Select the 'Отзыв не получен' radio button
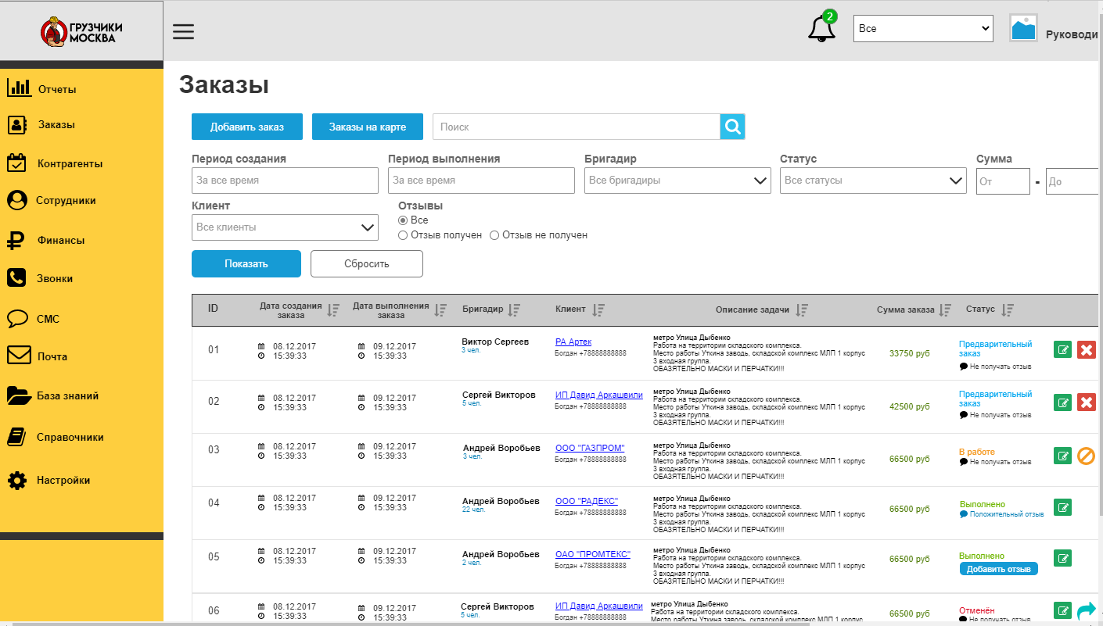1103x626 pixels. point(494,235)
